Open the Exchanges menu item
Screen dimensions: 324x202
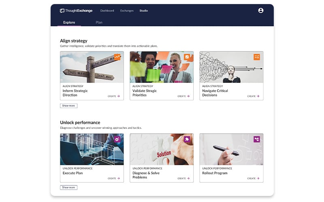tap(127, 11)
